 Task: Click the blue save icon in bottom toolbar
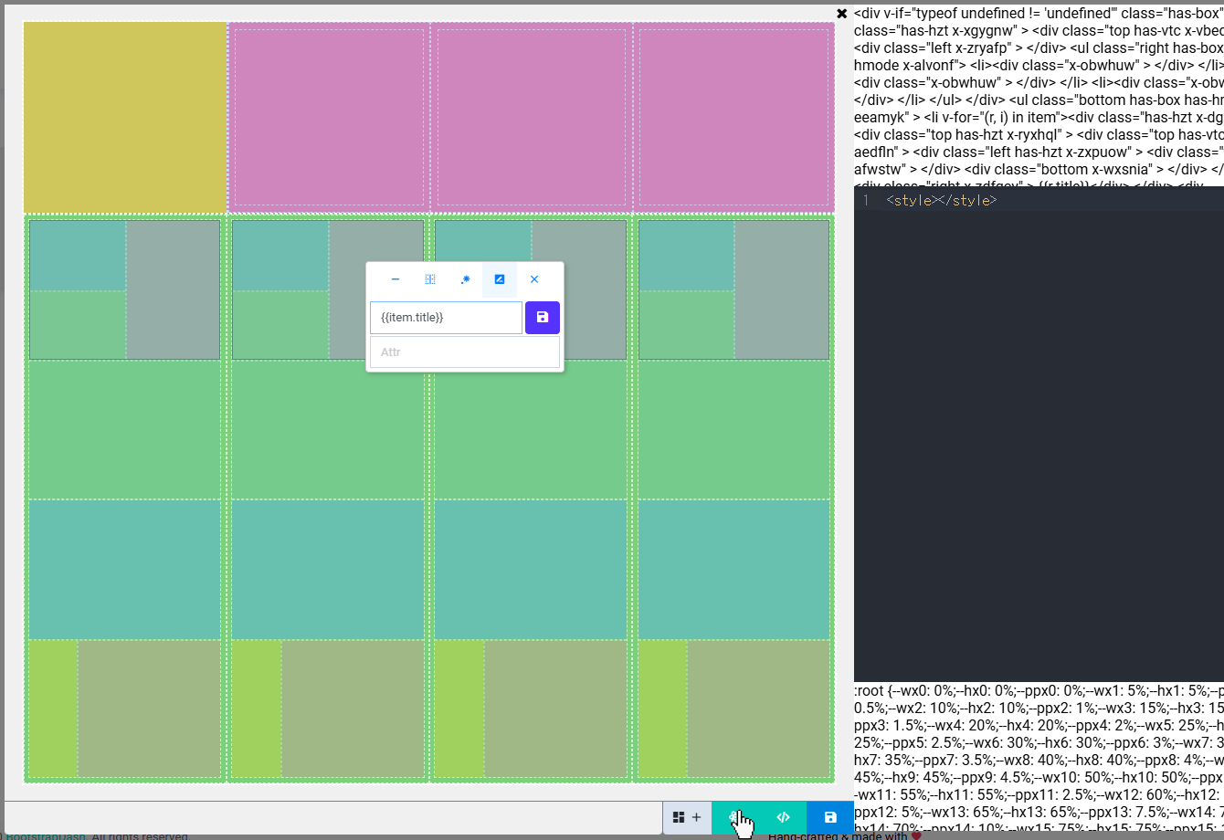(x=830, y=817)
